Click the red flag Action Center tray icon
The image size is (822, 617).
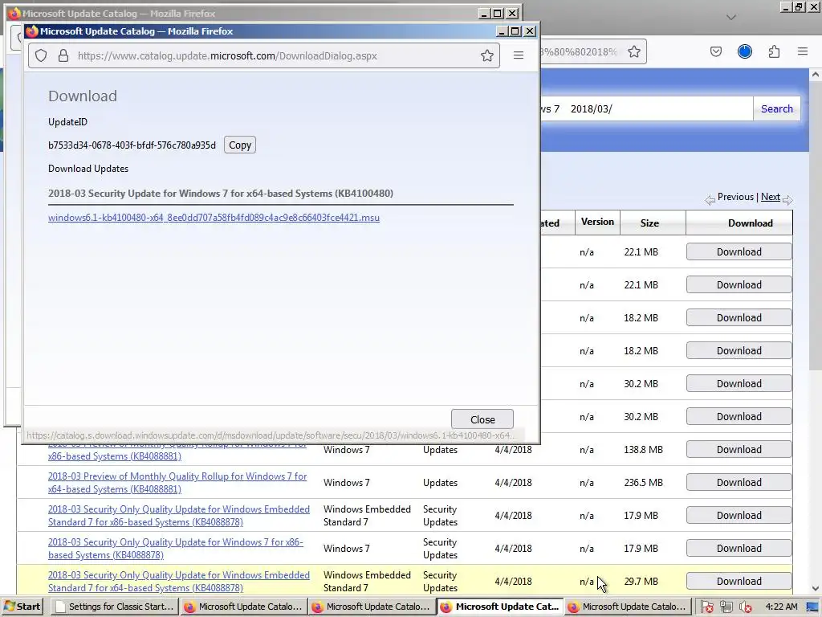(706, 607)
